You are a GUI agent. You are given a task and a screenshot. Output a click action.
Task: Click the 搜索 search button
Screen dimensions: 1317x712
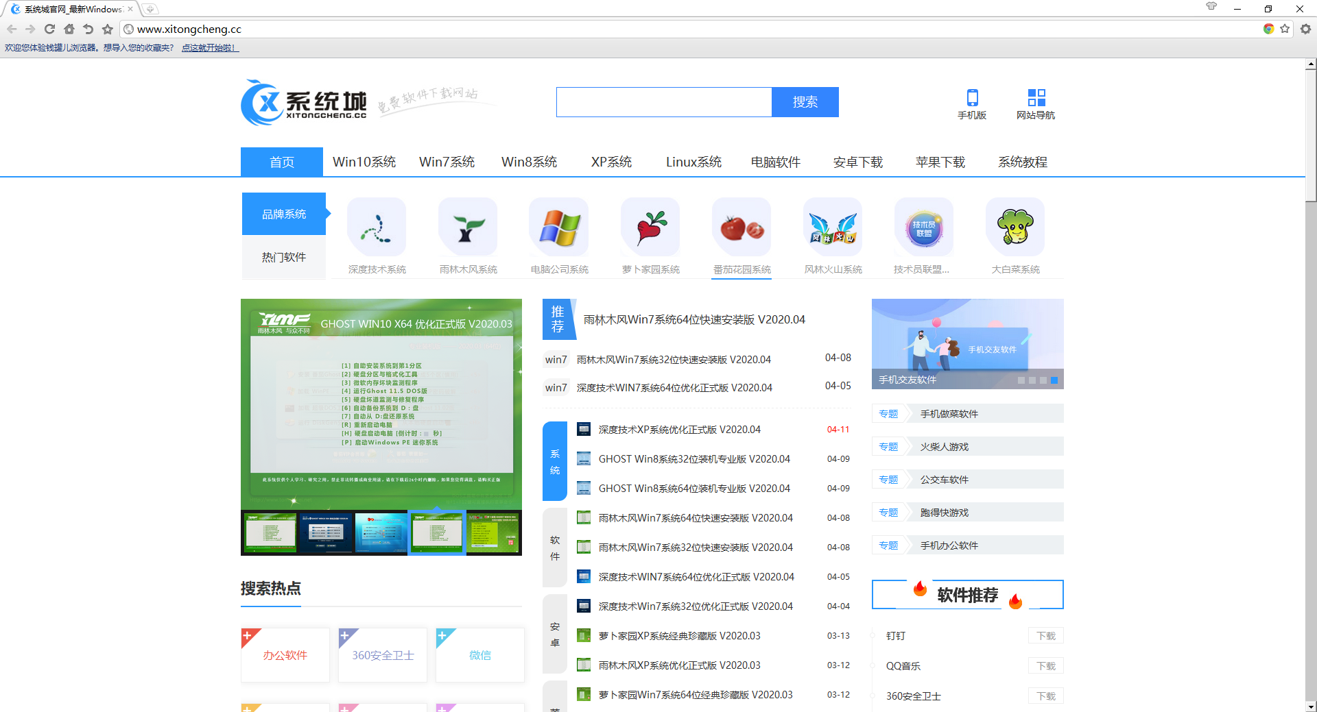(x=805, y=102)
